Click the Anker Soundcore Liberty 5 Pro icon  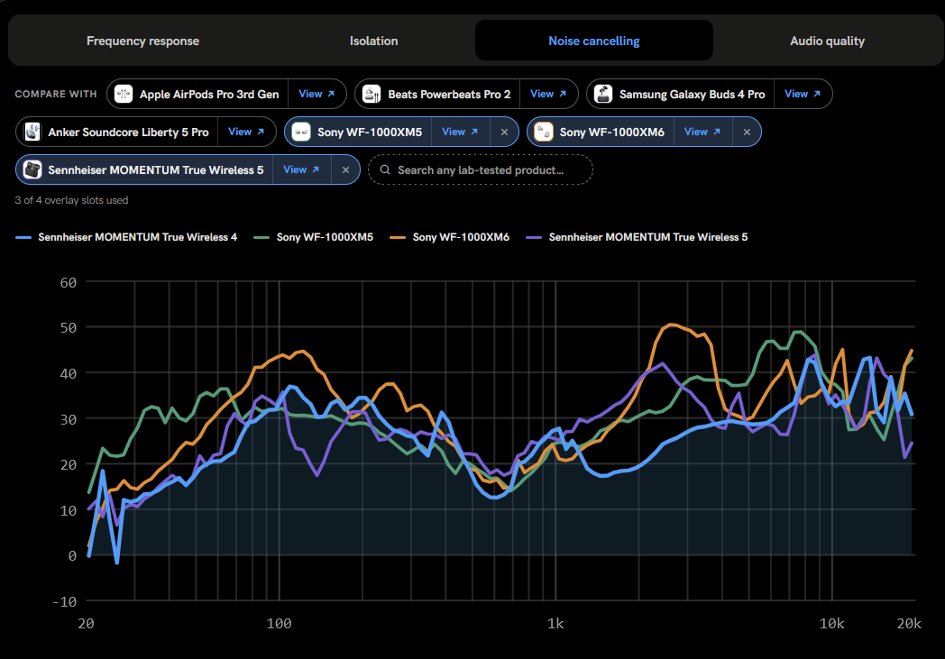[x=32, y=132]
